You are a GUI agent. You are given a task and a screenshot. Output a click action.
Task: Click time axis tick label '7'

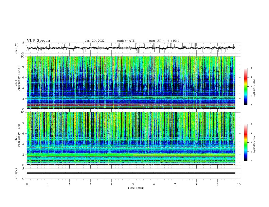pyautogui.click(x=175, y=184)
